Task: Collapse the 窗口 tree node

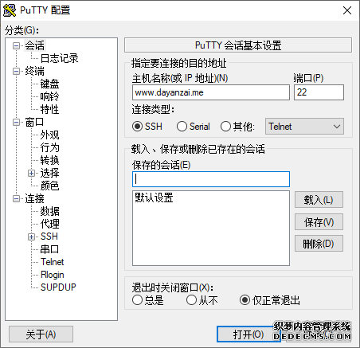Action: click(x=17, y=123)
